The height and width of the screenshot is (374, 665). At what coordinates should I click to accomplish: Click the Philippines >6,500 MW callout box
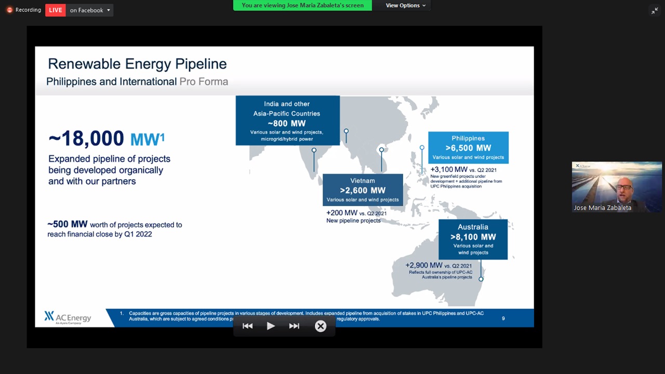coord(468,148)
